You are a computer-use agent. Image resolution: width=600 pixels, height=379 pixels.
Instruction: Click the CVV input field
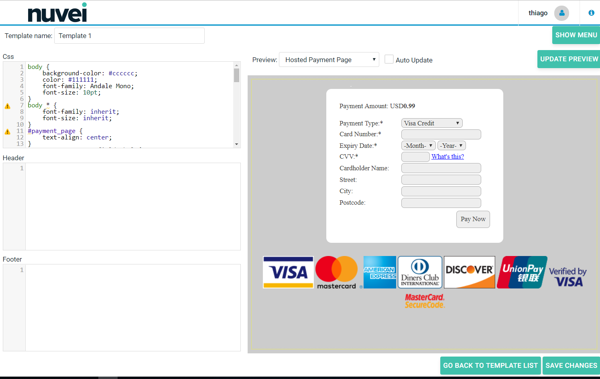415,157
